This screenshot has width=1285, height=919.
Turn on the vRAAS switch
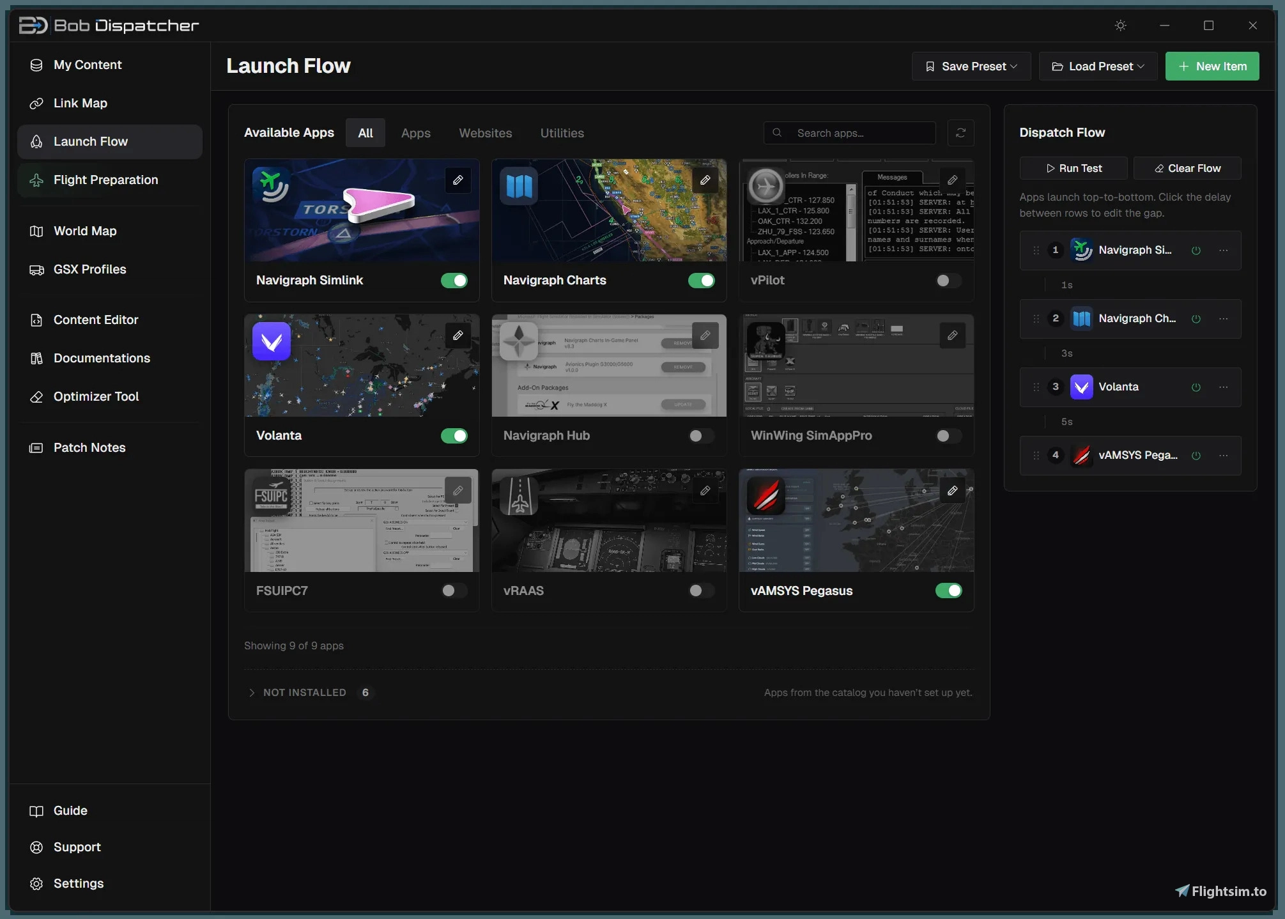coord(702,591)
